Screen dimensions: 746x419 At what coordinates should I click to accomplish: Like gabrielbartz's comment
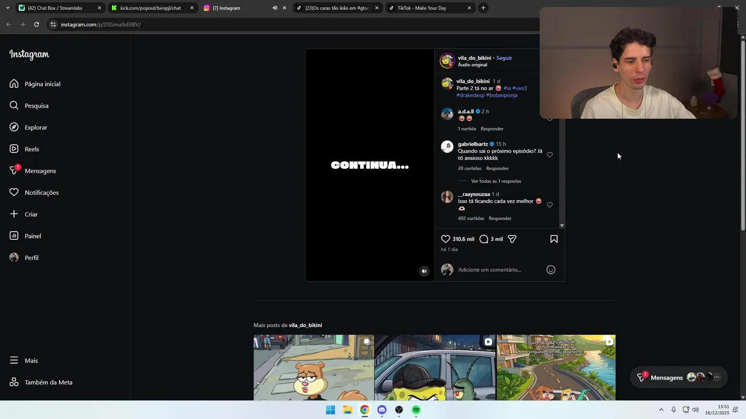[550, 155]
